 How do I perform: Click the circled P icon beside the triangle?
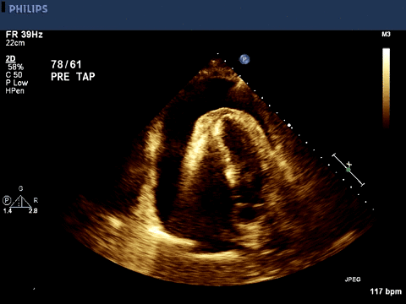click(x=7, y=200)
